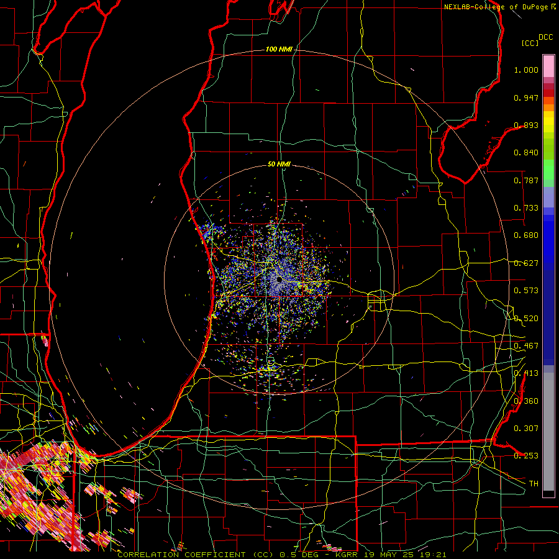Click the 0.840 legend value

(526, 153)
